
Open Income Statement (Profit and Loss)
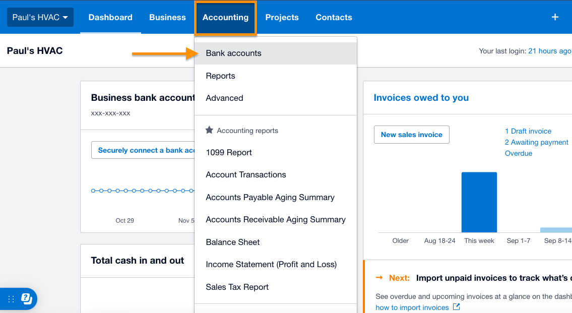271,264
